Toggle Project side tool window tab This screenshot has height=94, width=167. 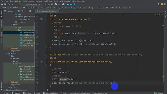(1, 14)
